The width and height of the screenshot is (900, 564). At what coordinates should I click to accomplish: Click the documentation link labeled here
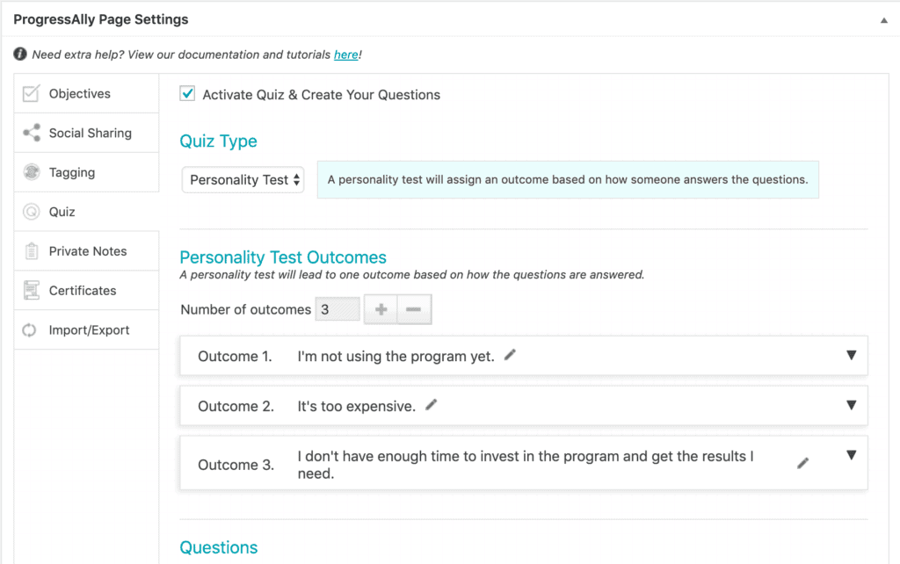tap(346, 54)
